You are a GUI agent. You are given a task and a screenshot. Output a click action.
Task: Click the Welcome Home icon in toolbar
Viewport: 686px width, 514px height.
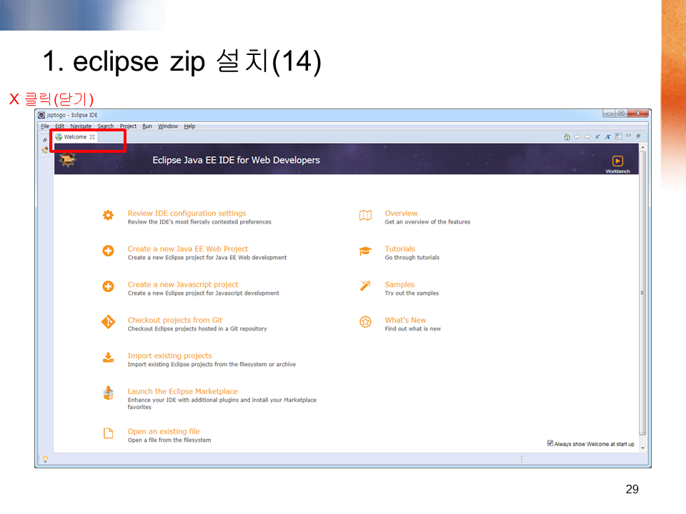pos(567,137)
